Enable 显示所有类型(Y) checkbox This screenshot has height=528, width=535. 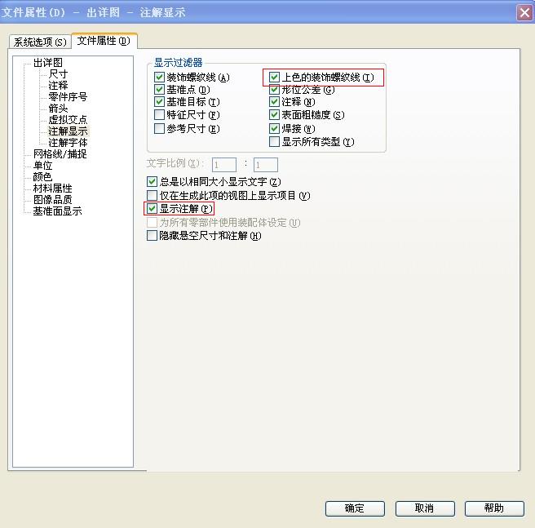[274, 141]
